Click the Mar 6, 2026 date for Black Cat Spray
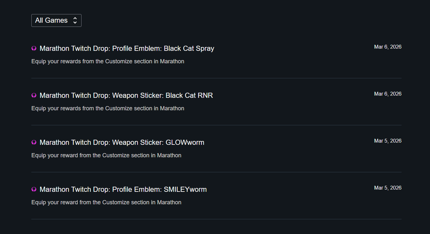Viewport: 430px width, 234px height. pyautogui.click(x=387, y=47)
